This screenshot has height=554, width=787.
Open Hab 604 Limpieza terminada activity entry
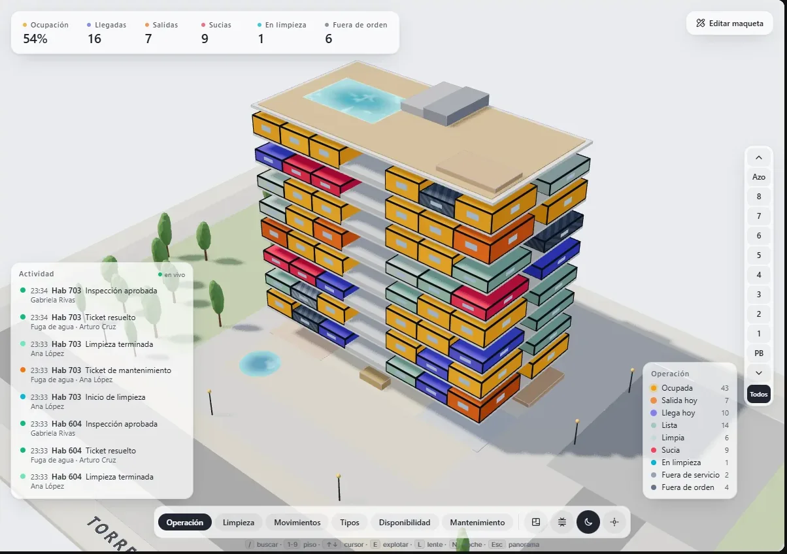click(x=101, y=481)
